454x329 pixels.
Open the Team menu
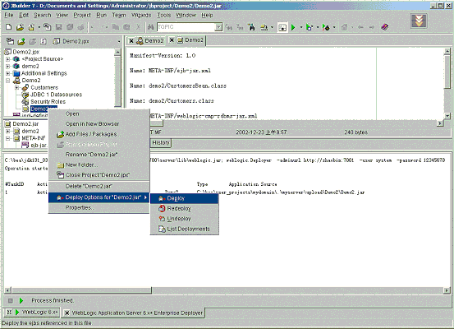click(x=119, y=15)
